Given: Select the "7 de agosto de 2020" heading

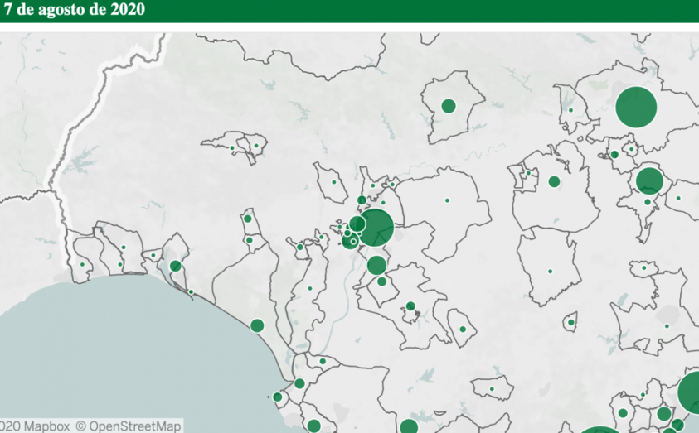Looking at the screenshot, I should click(x=74, y=9).
